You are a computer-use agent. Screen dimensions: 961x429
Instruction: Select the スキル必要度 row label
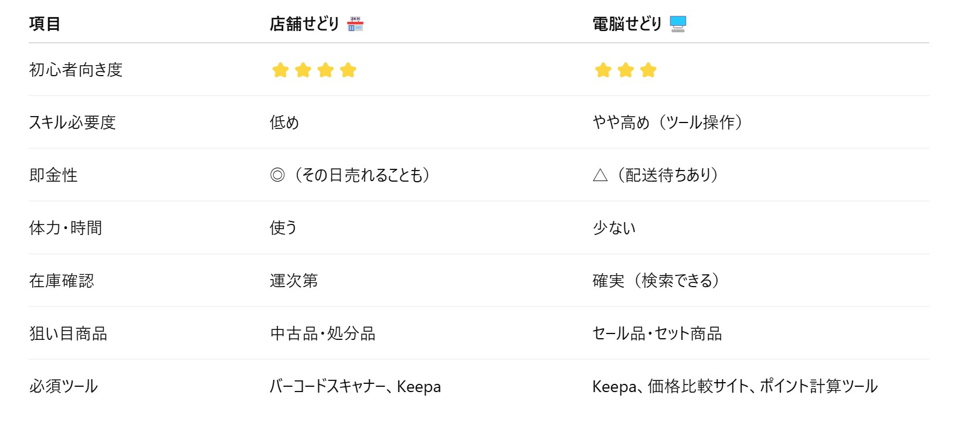pyautogui.click(x=72, y=122)
